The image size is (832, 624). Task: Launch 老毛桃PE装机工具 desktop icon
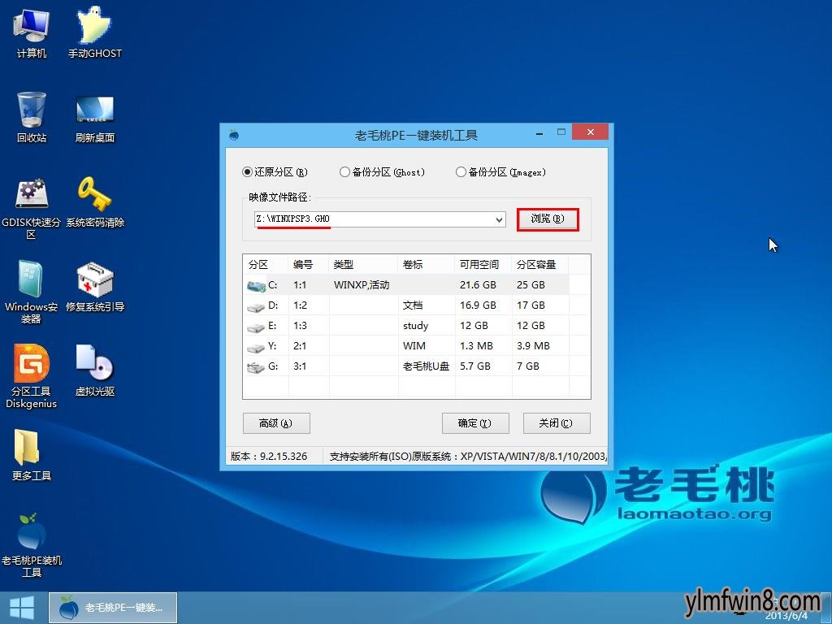(32, 545)
